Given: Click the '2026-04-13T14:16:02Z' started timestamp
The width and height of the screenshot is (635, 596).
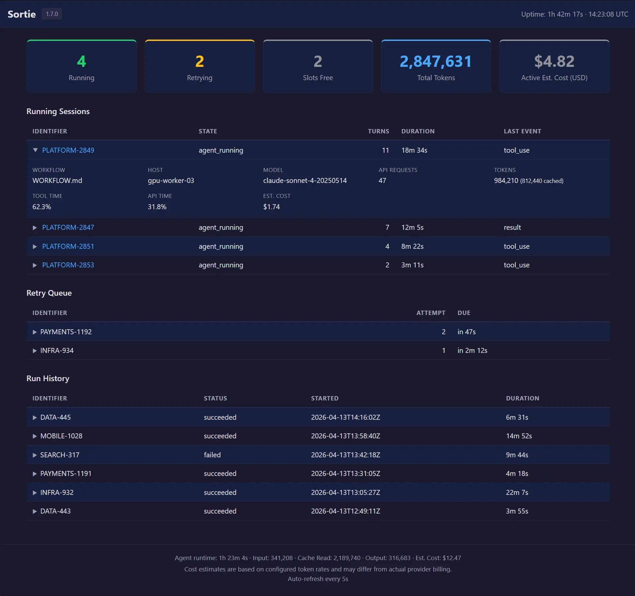Looking at the screenshot, I should [x=345, y=417].
